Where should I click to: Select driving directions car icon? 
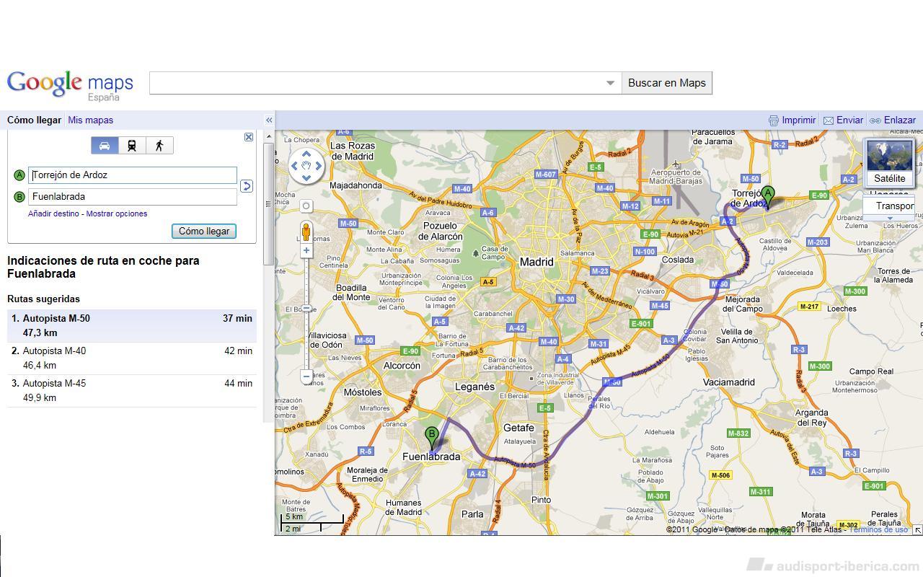(105, 146)
